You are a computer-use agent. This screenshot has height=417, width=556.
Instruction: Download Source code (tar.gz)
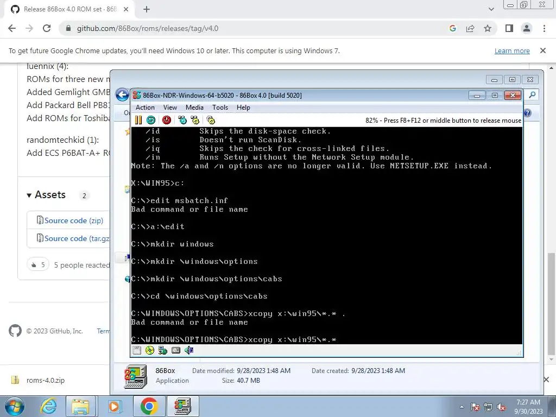77,238
